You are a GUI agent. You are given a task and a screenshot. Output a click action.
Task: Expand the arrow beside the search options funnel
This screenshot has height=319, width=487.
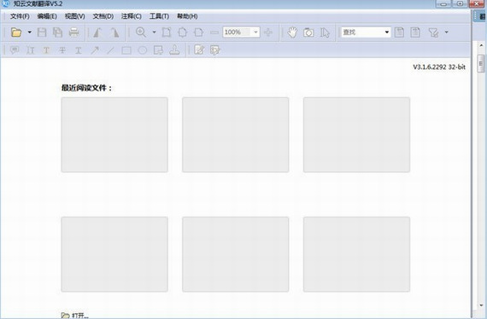pyautogui.click(x=446, y=32)
